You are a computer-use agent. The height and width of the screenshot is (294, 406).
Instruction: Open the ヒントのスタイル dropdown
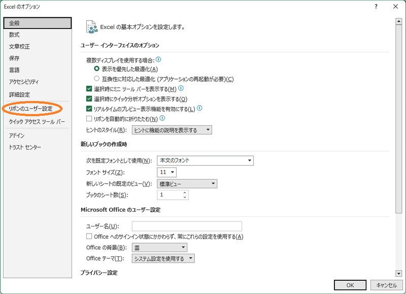click(x=172, y=130)
